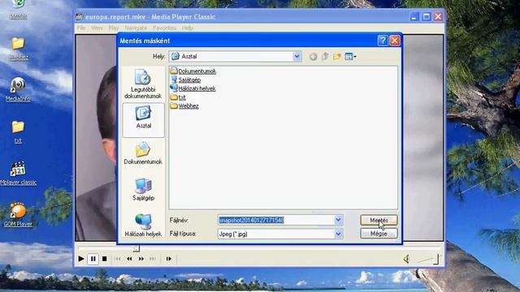Click the Pause button in the player
This screenshot has height=292, width=520.
[x=93, y=259]
